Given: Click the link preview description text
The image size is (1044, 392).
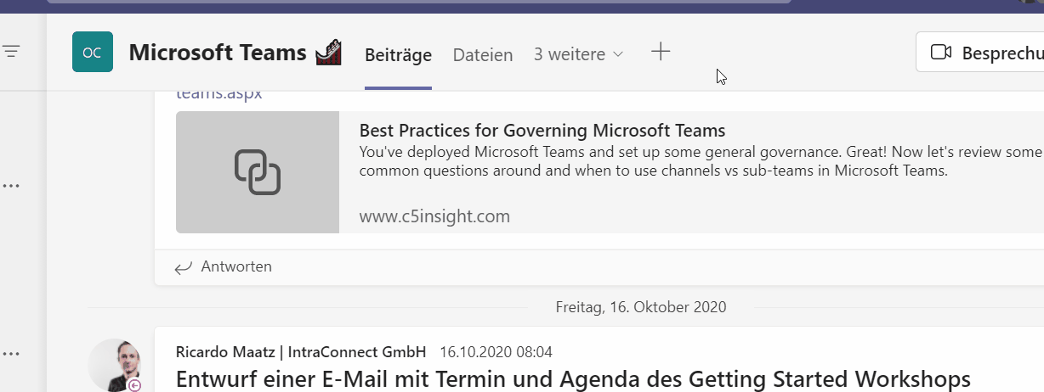Looking at the screenshot, I should [701, 161].
